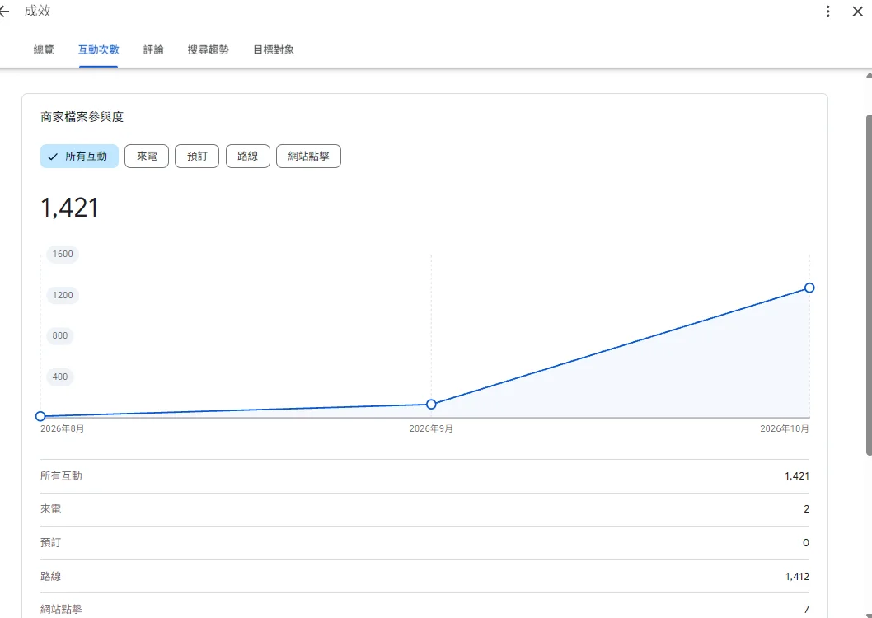Click the value 0 in 預訂 row
The width and height of the screenshot is (872, 618).
[806, 542]
